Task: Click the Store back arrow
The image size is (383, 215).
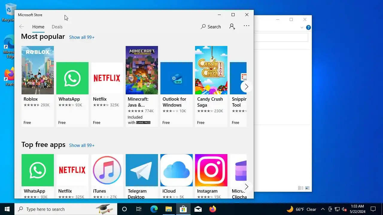Action: point(22,27)
